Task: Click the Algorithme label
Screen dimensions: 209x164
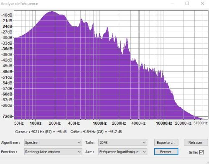Action: pos(10,143)
